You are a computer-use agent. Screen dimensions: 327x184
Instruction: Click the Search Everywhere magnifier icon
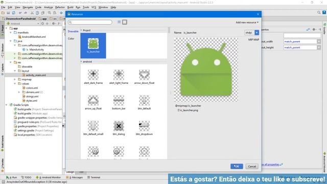click(x=319, y=13)
